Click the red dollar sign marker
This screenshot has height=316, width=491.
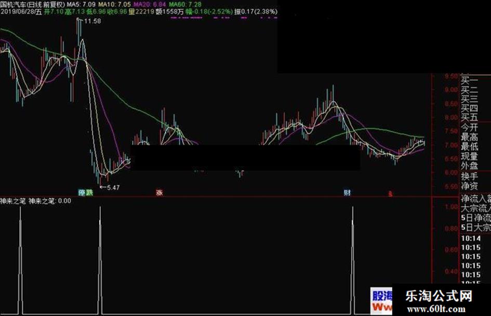tap(390, 194)
